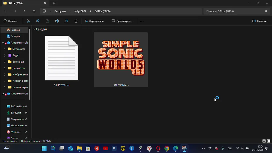Open Галерея in navigation pane
272x153 pixels.
point(14,36)
